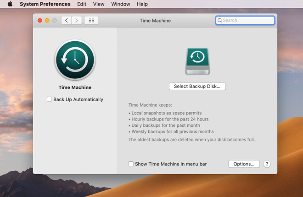Open the Window menu
This screenshot has height=197, width=303.
pyautogui.click(x=121, y=4)
